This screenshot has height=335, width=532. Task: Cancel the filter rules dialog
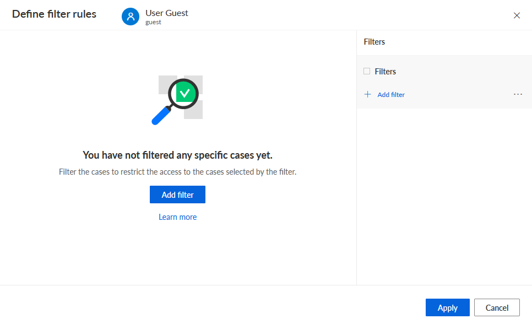point(497,307)
